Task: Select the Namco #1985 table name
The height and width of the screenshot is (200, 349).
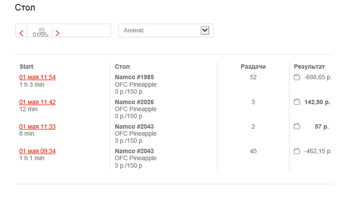Action: pyautogui.click(x=134, y=77)
